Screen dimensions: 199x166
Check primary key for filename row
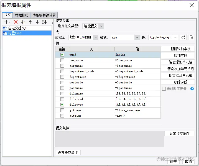tap(62, 94)
